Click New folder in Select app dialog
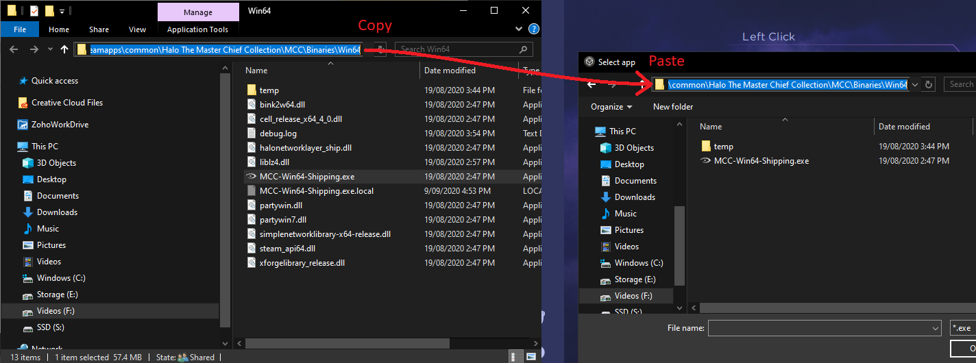976x363 pixels. 673,107
